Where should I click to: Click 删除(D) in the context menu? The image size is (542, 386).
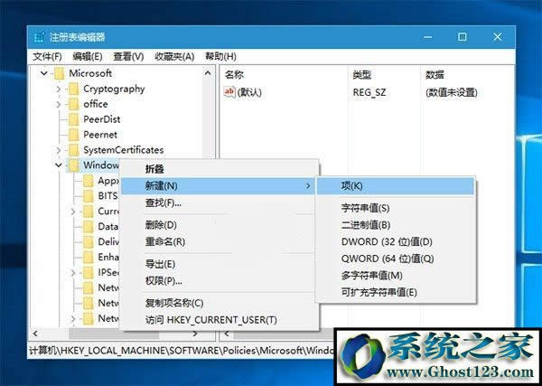click(161, 224)
